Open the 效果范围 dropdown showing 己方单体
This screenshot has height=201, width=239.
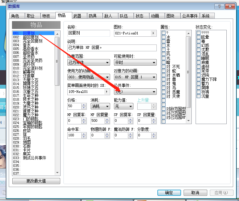point(89,62)
